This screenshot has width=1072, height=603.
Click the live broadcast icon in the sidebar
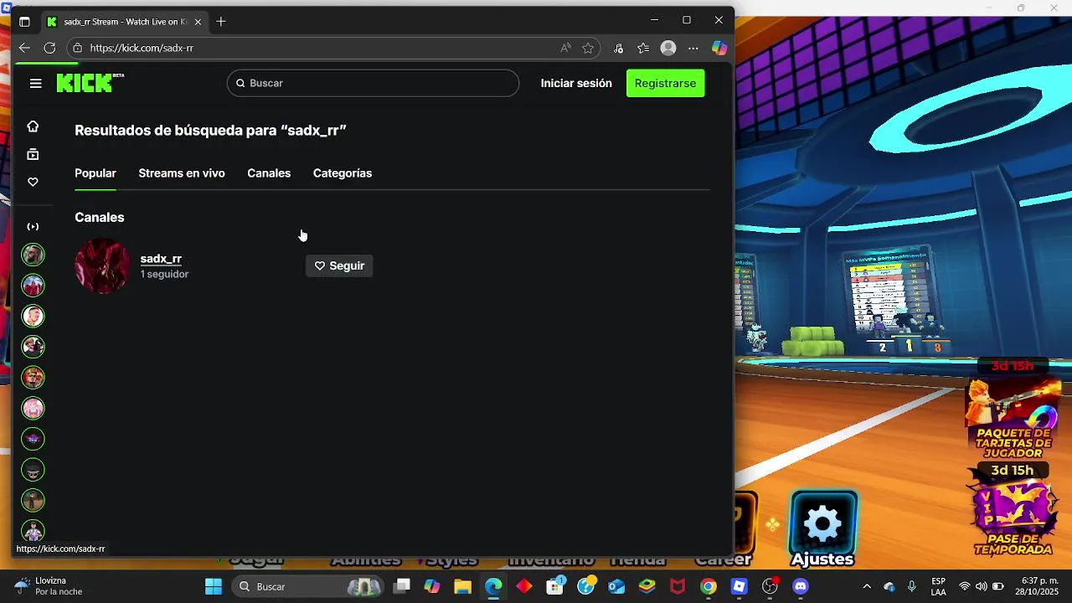pos(33,226)
